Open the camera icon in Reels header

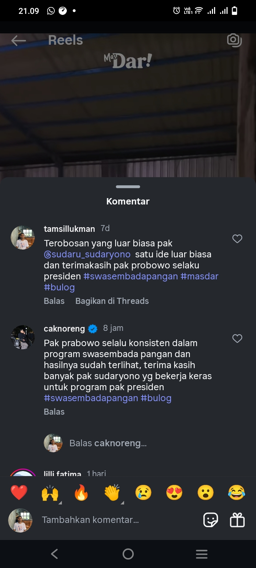point(234,40)
